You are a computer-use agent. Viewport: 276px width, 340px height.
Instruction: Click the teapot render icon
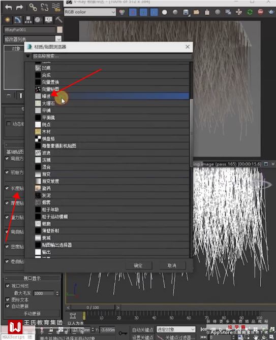(x=271, y=12)
